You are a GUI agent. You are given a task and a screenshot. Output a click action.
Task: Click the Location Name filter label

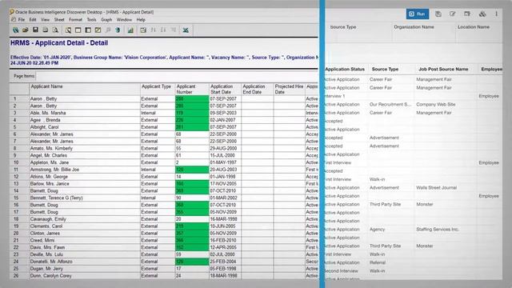click(473, 27)
